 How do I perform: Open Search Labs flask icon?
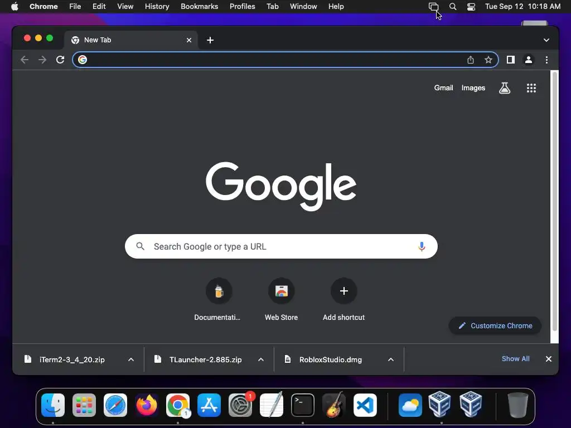504,87
